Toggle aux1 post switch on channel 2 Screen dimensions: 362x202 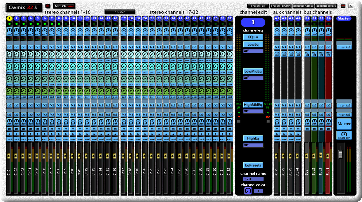pos(16,60)
